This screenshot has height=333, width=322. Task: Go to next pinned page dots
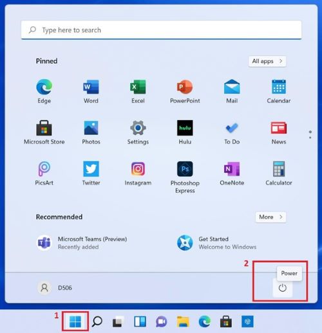(x=310, y=134)
